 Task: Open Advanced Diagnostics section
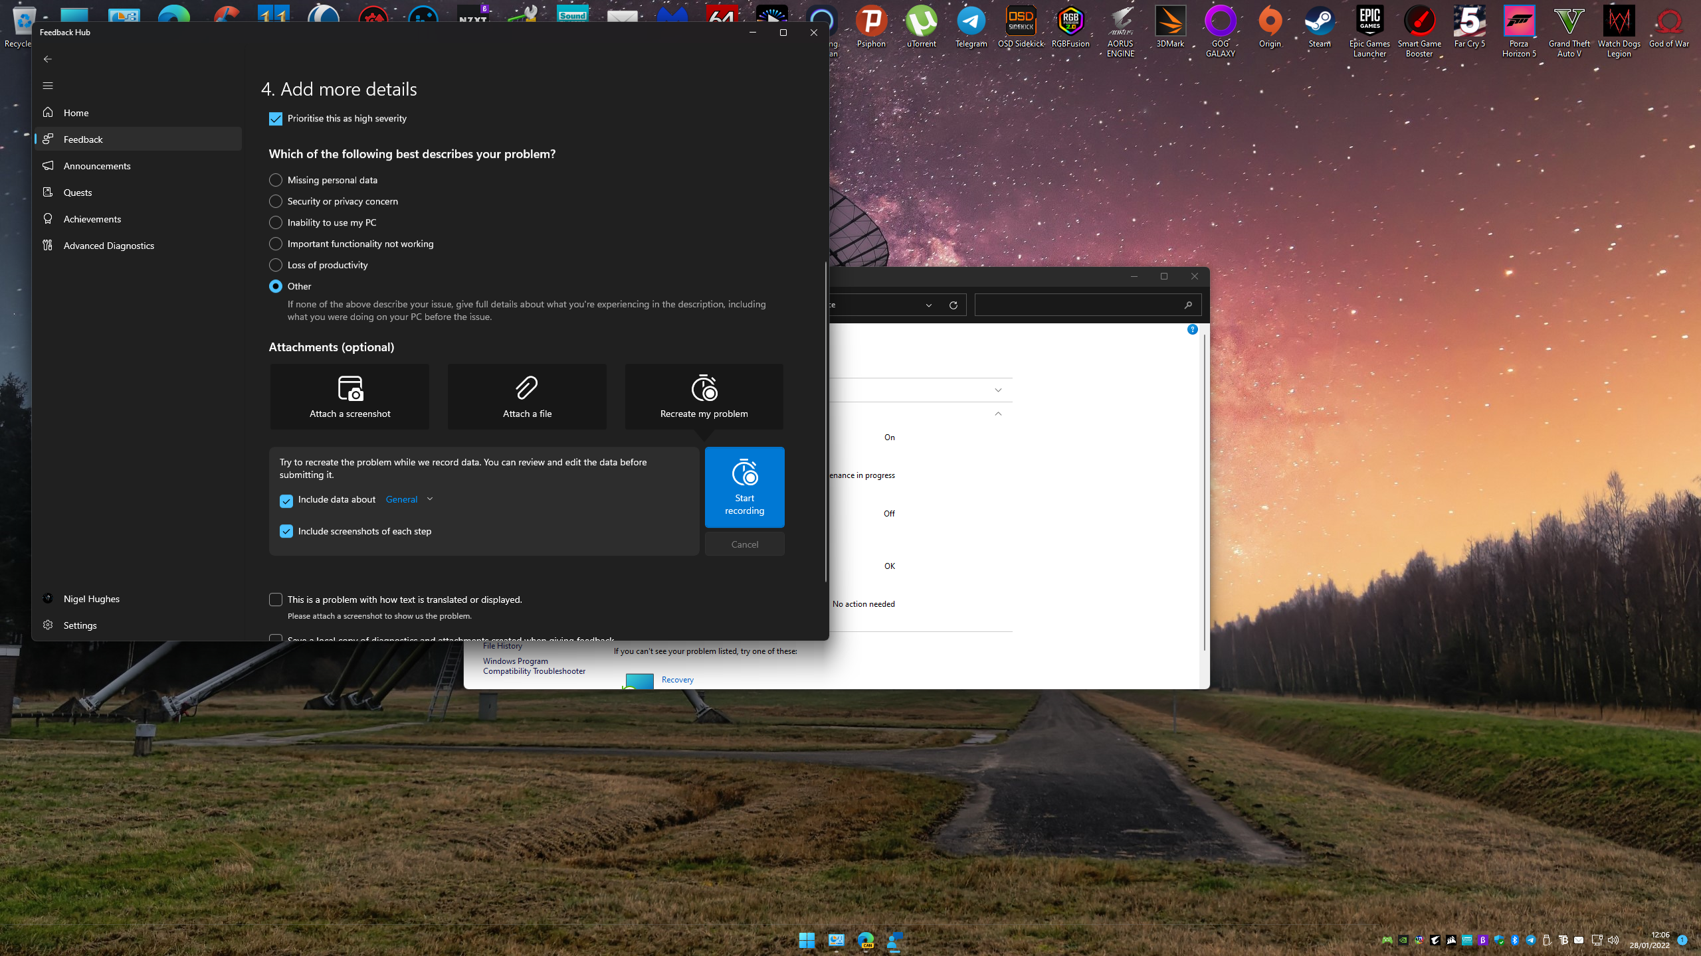coord(109,246)
